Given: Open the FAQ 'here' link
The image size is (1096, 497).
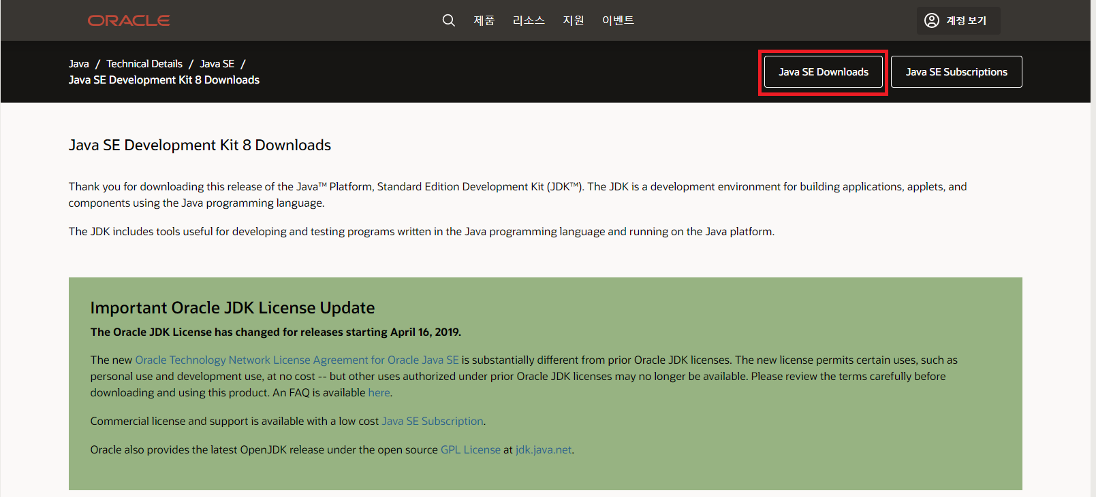Looking at the screenshot, I should click(x=379, y=393).
